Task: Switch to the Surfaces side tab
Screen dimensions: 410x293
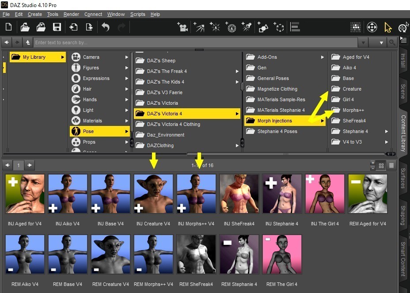Action: [x=403, y=178]
